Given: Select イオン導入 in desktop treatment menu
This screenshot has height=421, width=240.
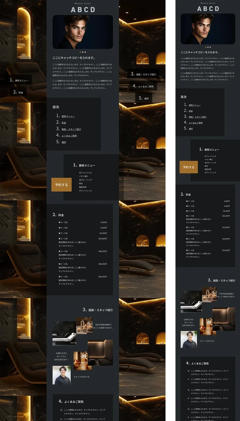Looking at the screenshot, I should click(84, 176).
